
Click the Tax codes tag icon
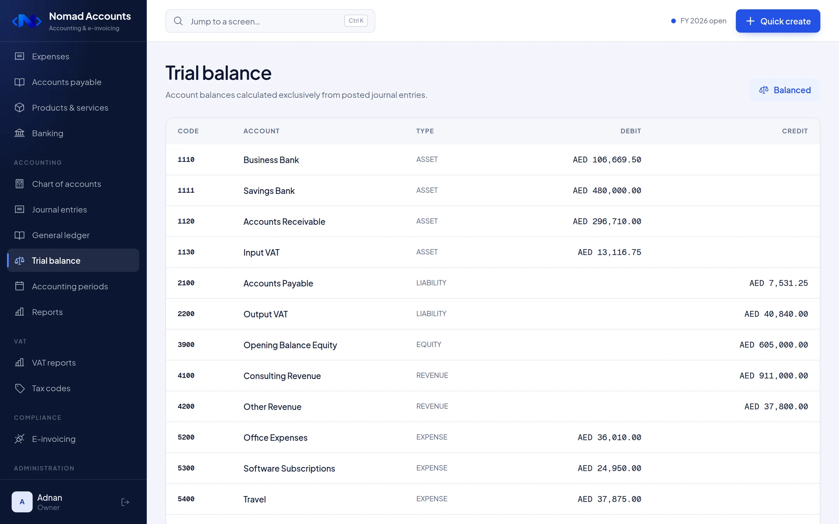pos(20,388)
